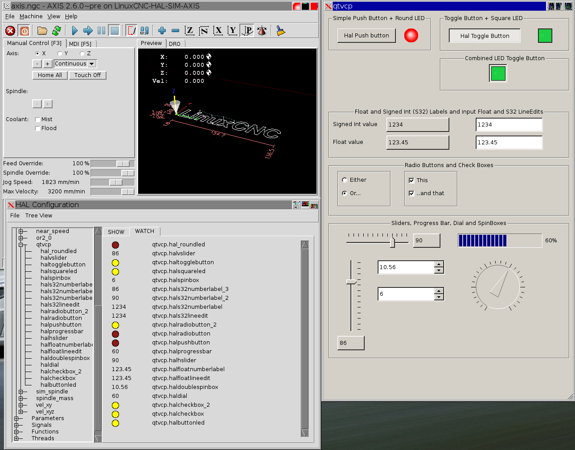
Task: Expand Parameters tree node
Action: tap(16, 418)
